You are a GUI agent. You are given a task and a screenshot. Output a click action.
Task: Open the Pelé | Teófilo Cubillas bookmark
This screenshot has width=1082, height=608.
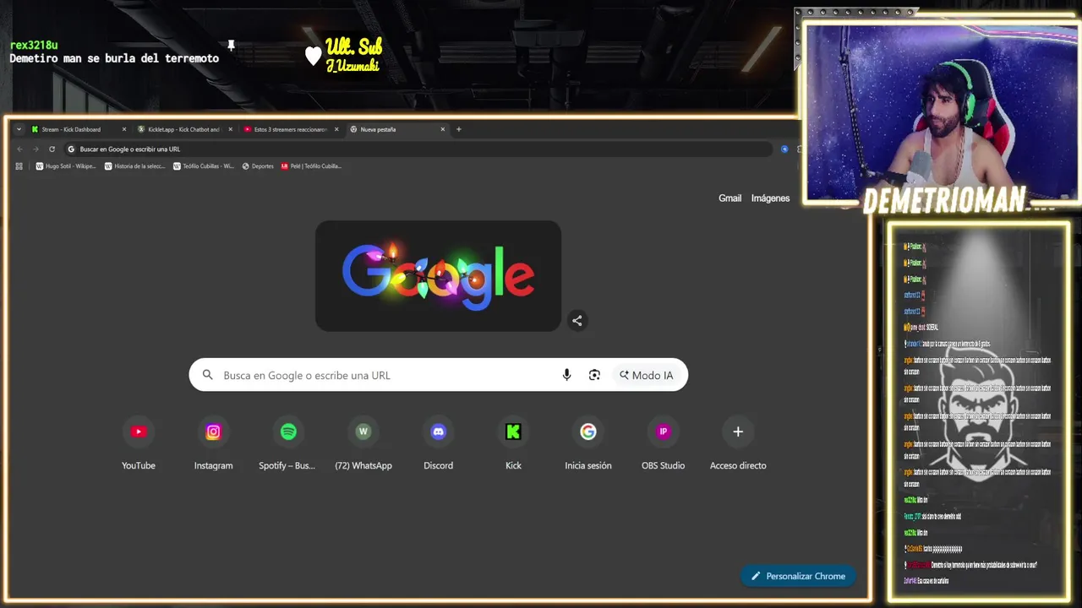(x=311, y=166)
